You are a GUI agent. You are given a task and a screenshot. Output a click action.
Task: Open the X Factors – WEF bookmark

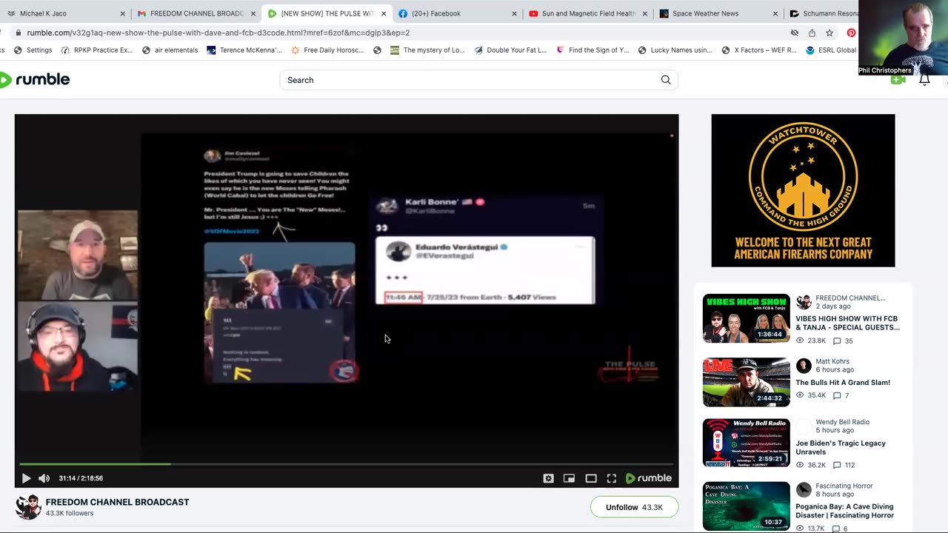click(x=758, y=50)
